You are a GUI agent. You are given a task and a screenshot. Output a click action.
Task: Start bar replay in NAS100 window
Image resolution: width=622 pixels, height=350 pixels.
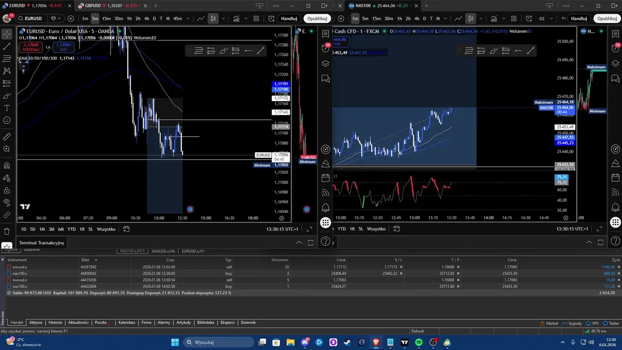(542, 18)
